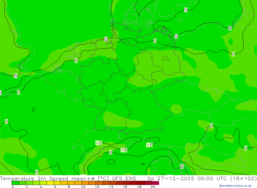Screen dimensions: 257x188
Task: Click the legend tick label 4
Action: click(41, 187)
